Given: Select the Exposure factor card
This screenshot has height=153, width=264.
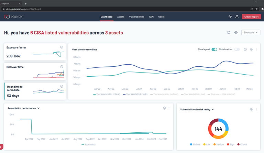Looking at the screenshot, I should pos(35,52).
